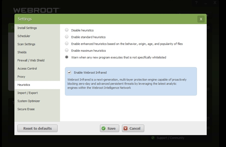Go to Scan Settings
The height and width of the screenshot is (147, 226).
[26, 44]
